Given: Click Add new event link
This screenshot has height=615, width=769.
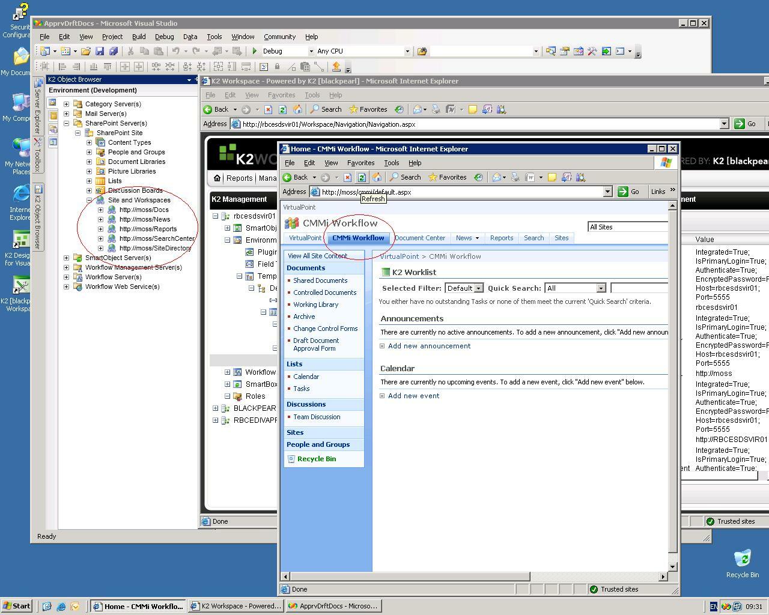Looking at the screenshot, I should click(413, 396).
